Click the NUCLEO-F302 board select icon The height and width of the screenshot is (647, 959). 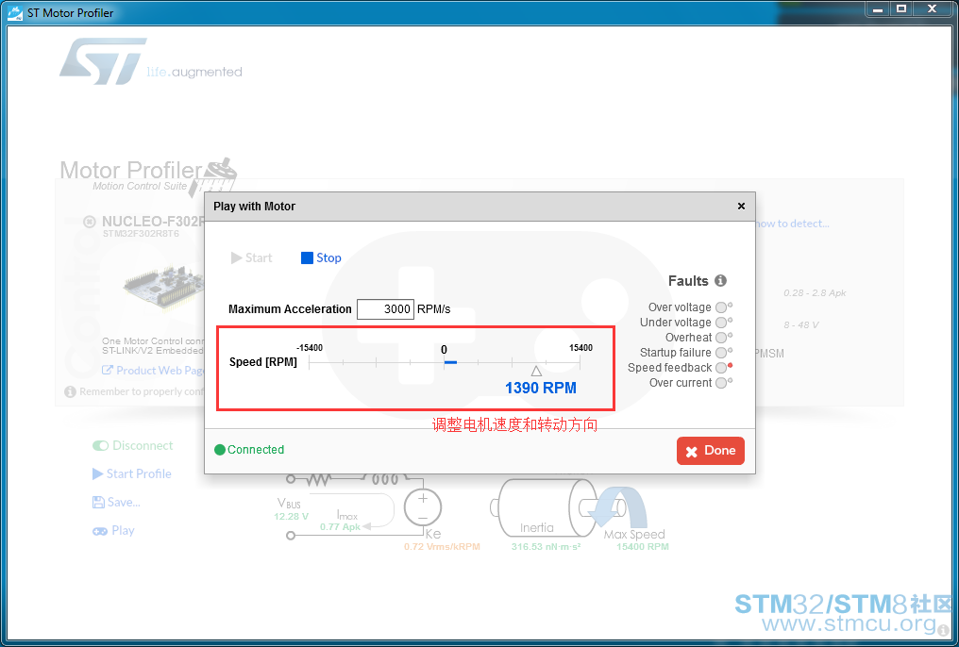tap(90, 221)
